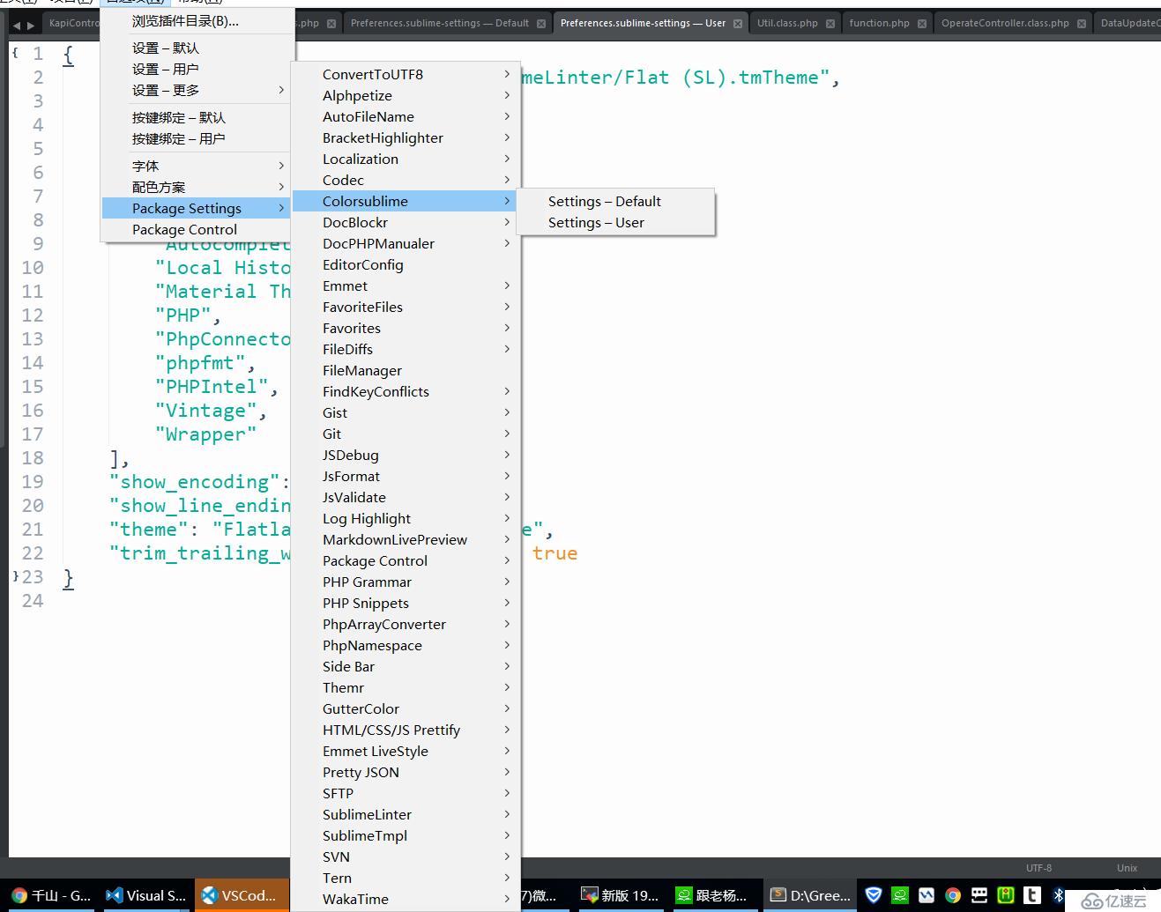The image size is (1161, 912).
Task: Open Colorsublime Settings – Default
Action: pyautogui.click(x=615, y=201)
